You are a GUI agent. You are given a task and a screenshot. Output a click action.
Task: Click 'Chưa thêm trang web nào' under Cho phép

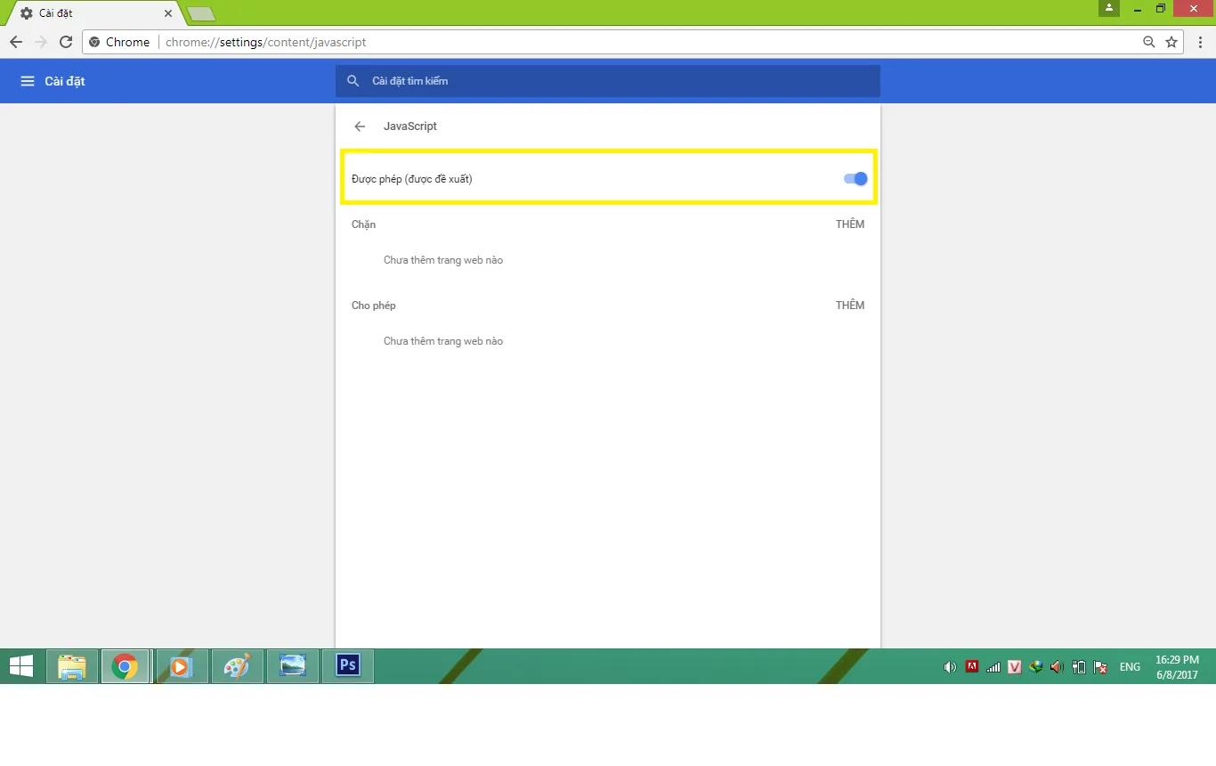pos(443,341)
